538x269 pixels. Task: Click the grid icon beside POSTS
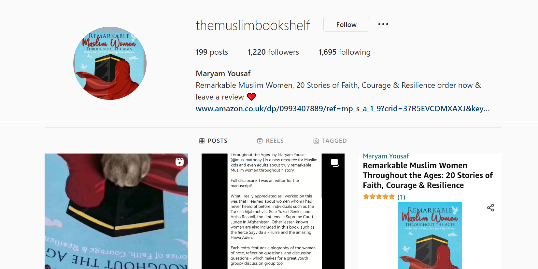click(202, 141)
